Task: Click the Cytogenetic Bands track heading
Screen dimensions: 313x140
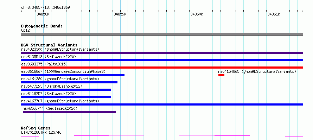Action: click(x=42, y=26)
